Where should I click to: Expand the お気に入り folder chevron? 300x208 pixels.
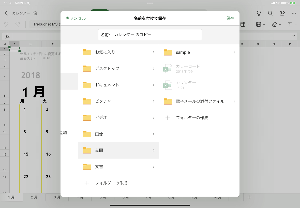153,52
